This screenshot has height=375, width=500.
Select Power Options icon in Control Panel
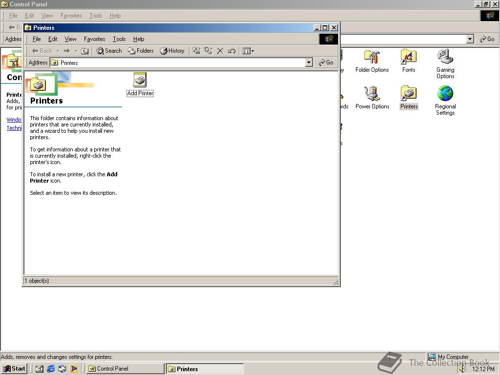click(x=372, y=98)
